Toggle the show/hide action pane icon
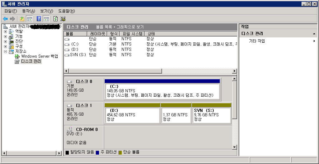Screen dimensions: 319x164 (46, 19)
